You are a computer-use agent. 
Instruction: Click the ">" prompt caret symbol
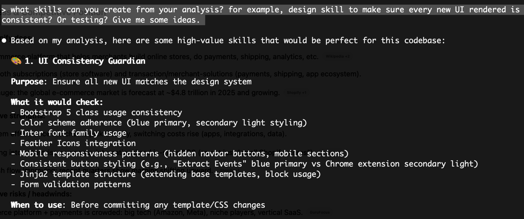pos(3,10)
